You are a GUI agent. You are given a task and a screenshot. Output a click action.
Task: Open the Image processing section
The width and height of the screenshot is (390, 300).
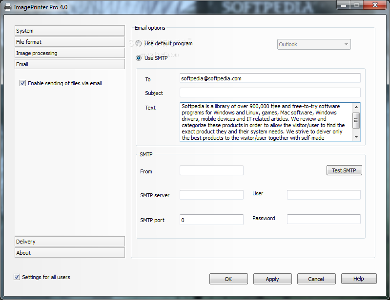[x=70, y=53]
